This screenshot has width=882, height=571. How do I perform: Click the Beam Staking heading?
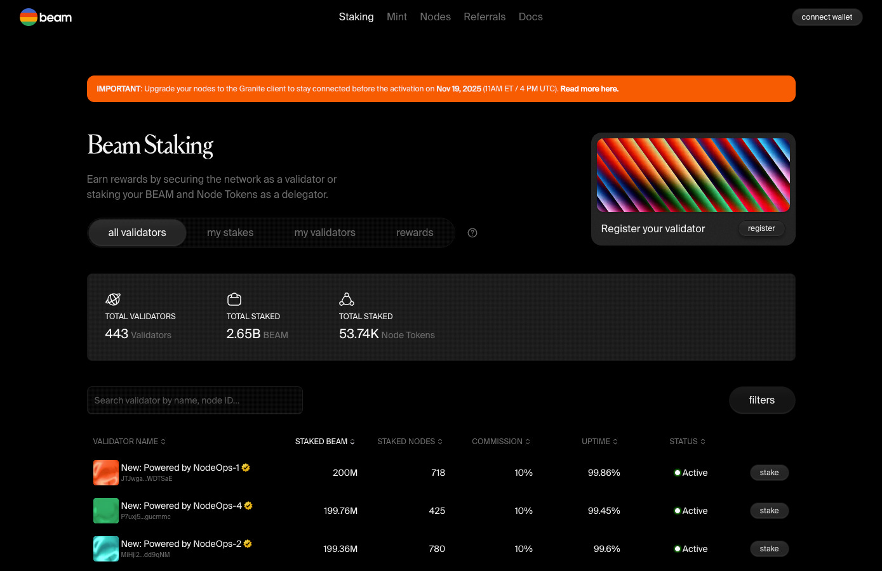coord(150,146)
